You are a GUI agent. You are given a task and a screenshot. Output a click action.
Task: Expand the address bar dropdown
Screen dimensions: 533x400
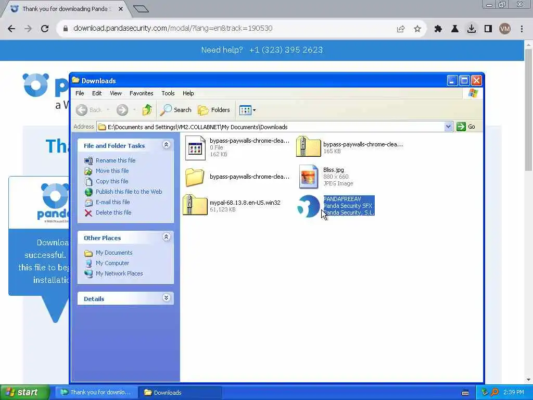click(x=448, y=127)
